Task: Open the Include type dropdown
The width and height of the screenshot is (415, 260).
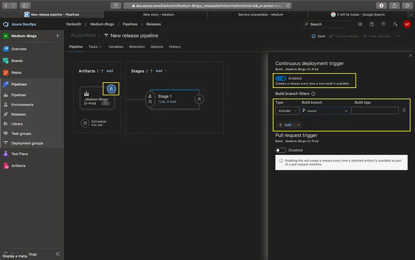Action: coord(287,111)
